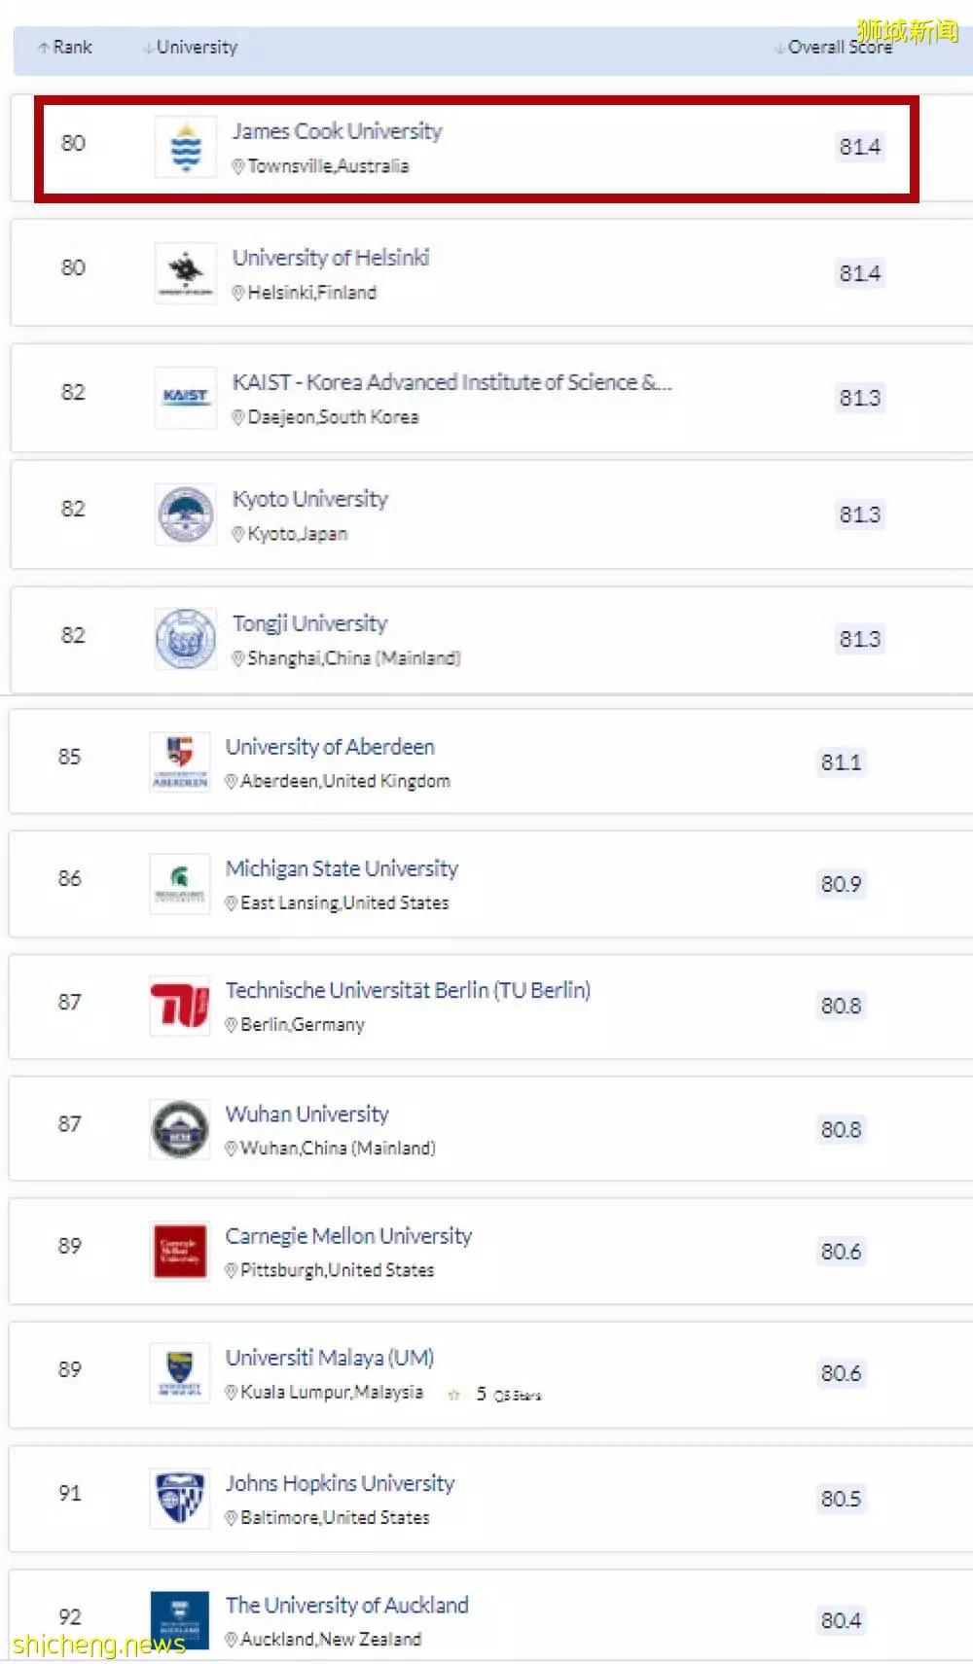
Task: Click the TU Berlin red logo
Action: click(x=180, y=1006)
